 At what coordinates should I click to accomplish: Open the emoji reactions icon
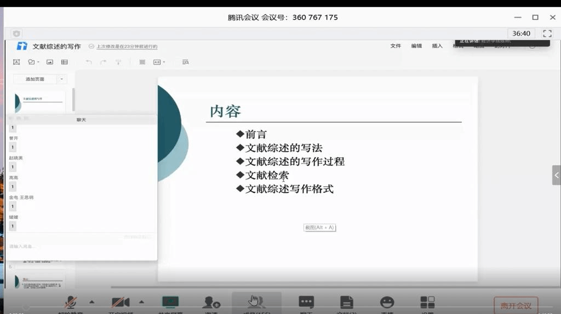(387, 303)
